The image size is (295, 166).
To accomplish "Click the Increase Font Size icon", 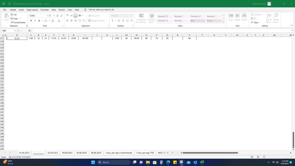I will pos(57,16).
